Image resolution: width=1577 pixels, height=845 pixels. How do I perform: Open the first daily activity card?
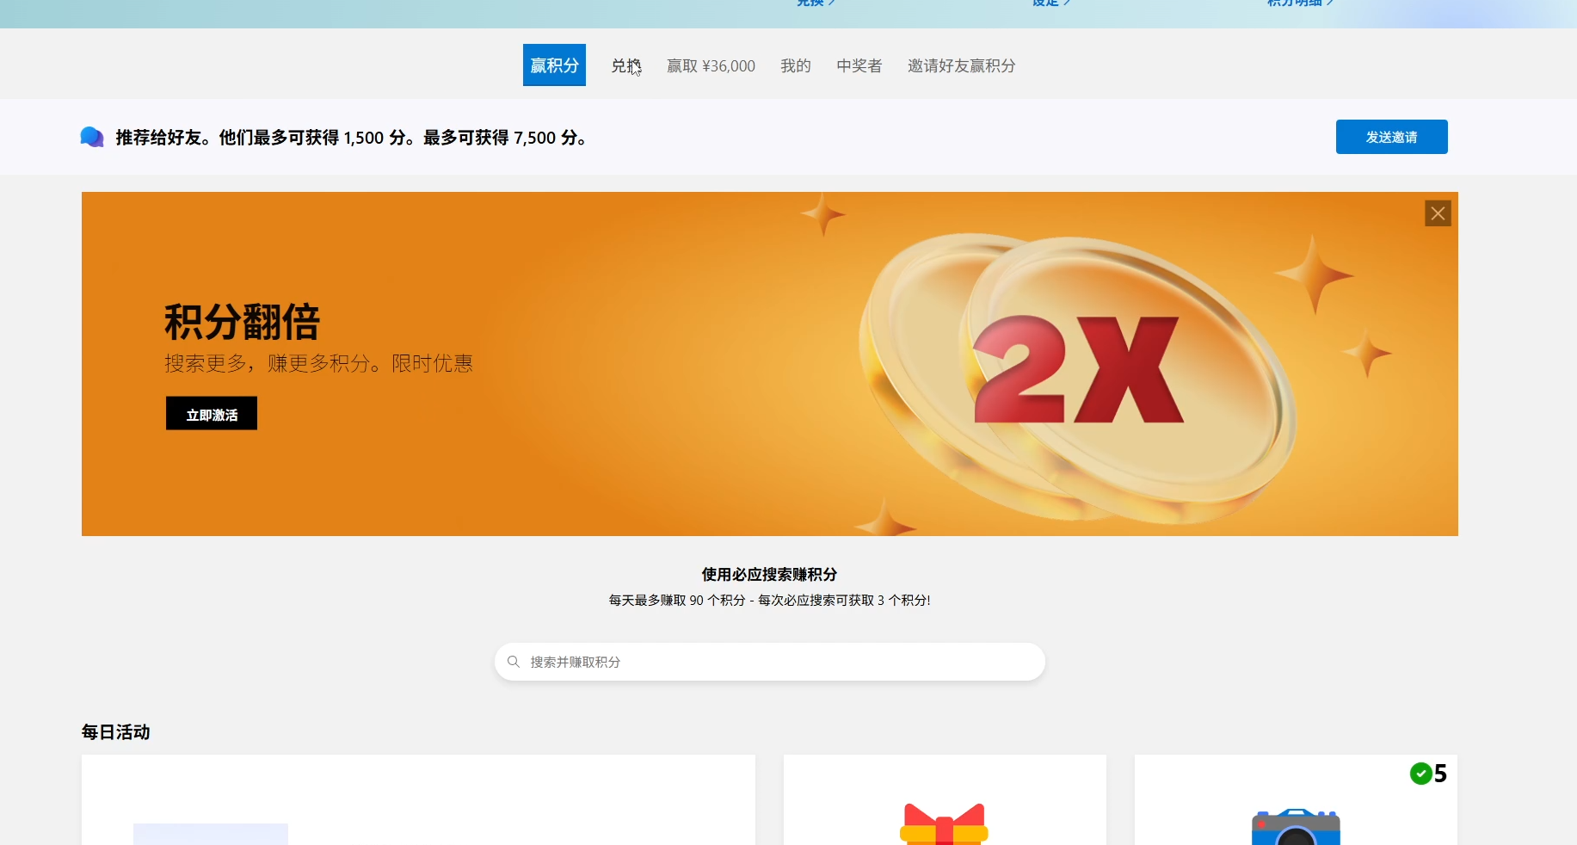click(418, 800)
